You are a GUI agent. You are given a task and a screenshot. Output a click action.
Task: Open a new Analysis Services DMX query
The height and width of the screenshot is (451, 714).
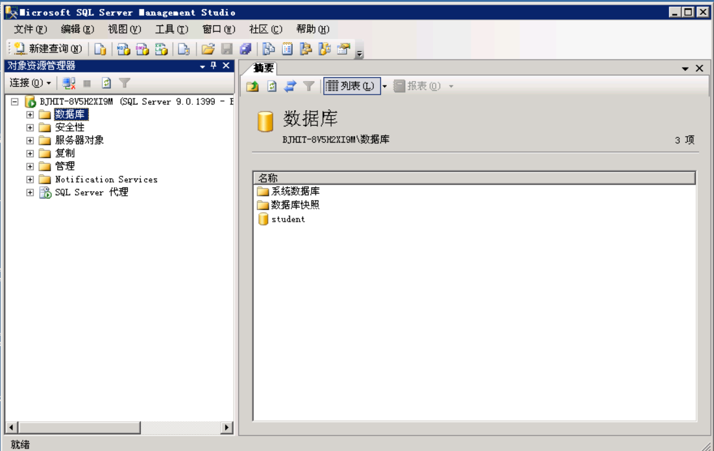[x=142, y=49]
